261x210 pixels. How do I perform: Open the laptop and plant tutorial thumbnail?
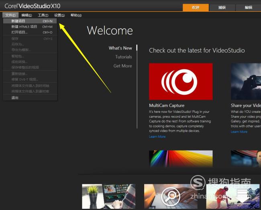(109, 196)
